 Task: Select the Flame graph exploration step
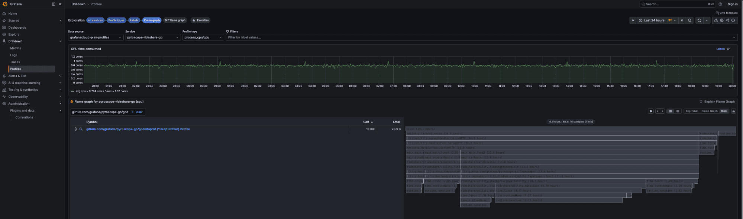[x=152, y=20]
